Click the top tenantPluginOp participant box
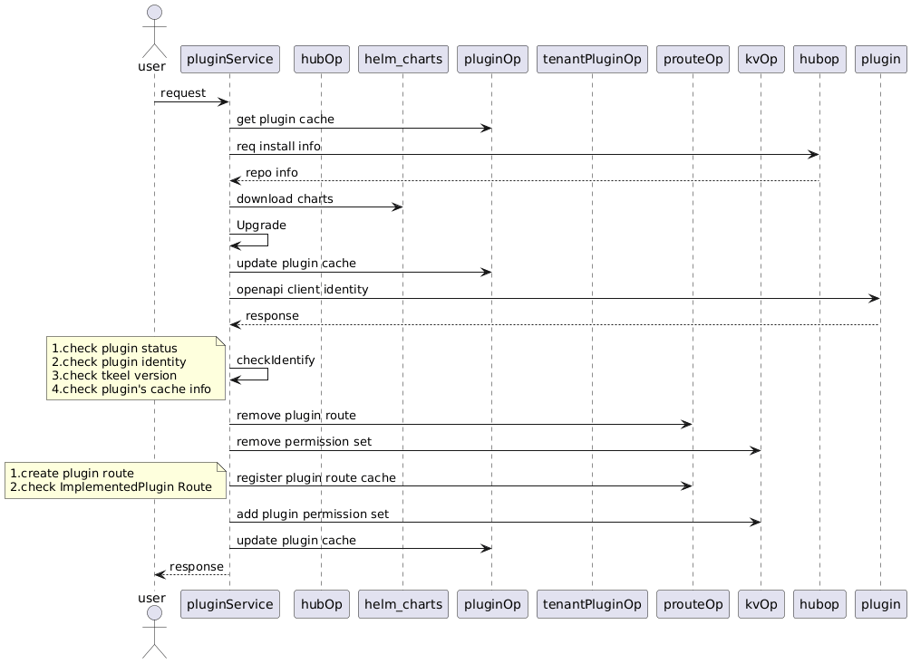The height and width of the screenshot is (663, 911). pyautogui.click(x=592, y=60)
